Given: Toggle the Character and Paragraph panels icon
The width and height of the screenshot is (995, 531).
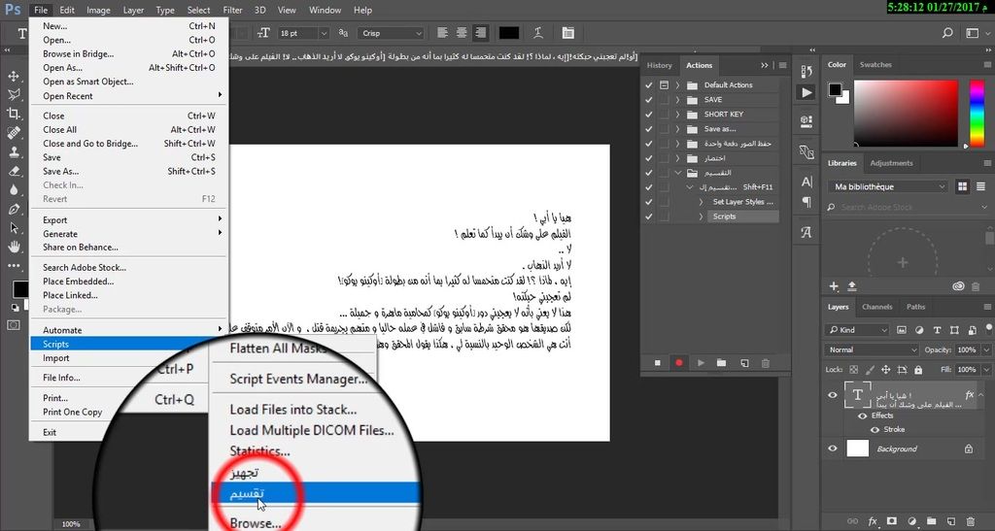Looking at the screenshot, I should pyautogui.click(x=567, y=33).
